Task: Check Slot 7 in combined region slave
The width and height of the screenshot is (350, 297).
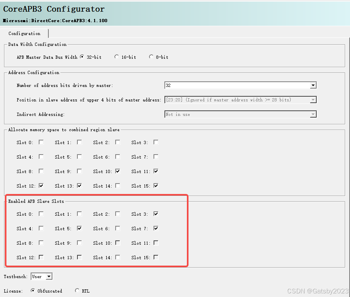Action: click(x=156, y=157)
